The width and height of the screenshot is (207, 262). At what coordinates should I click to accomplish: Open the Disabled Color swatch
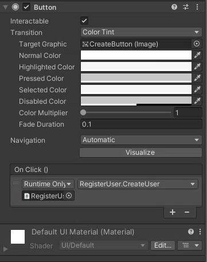point(136,101)
